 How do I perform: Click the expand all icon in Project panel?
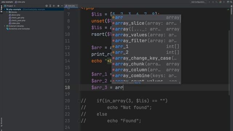coord(50,6)
